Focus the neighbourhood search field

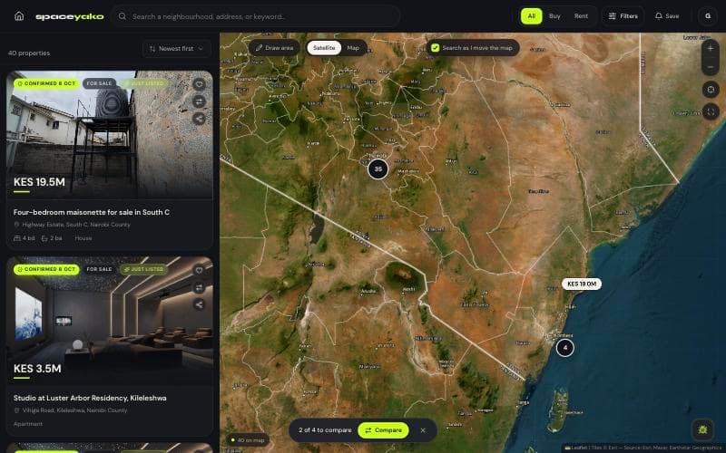256,16
